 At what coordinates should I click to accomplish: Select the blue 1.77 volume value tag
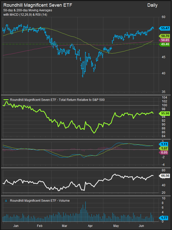(165, 218)
